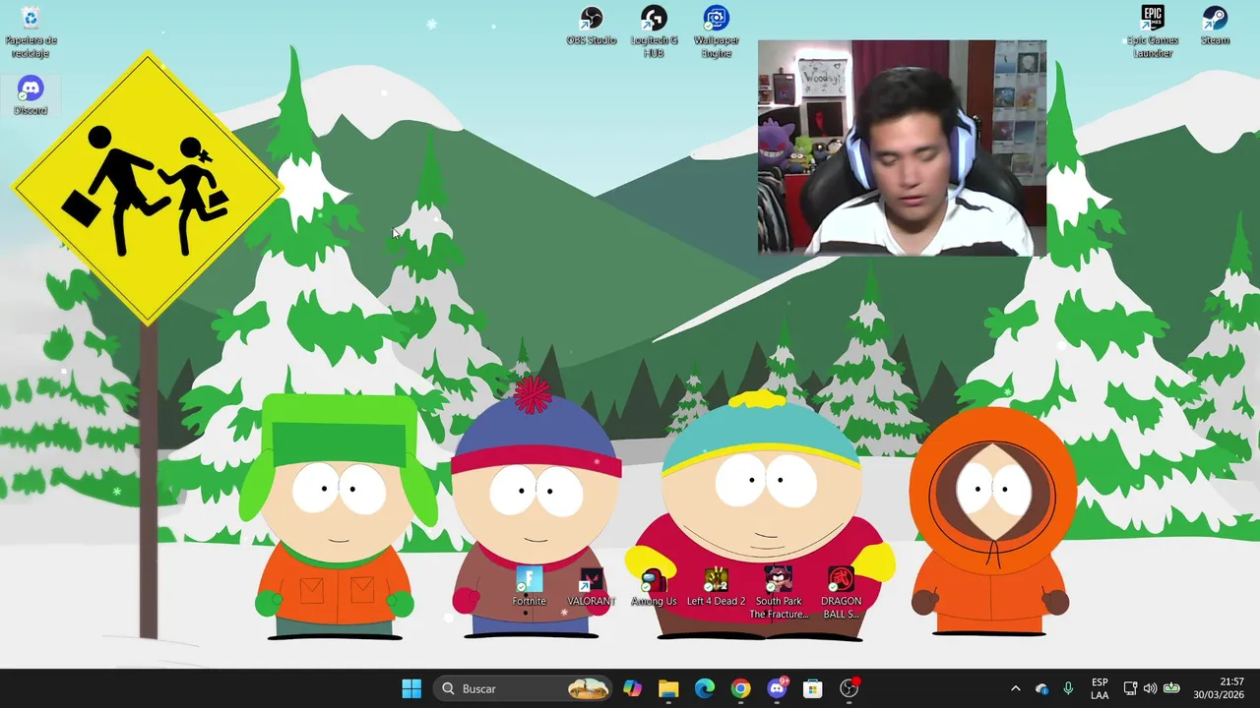Open the clock showing 21:57 and date
The height and width of the screenshot is (708, 1260).
(1219, 688)
